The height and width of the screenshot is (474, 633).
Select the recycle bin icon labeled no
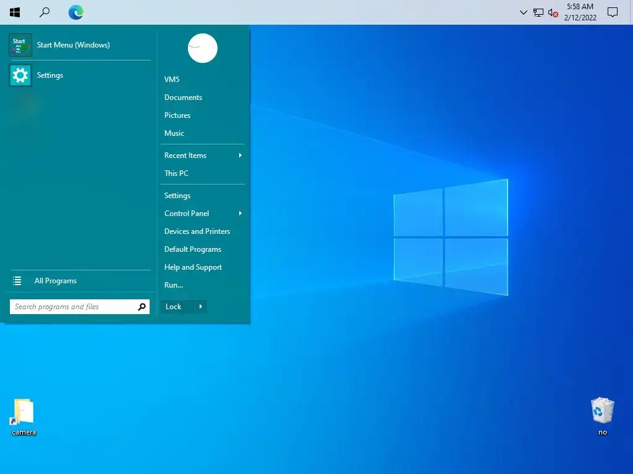[x=602, y=417]
